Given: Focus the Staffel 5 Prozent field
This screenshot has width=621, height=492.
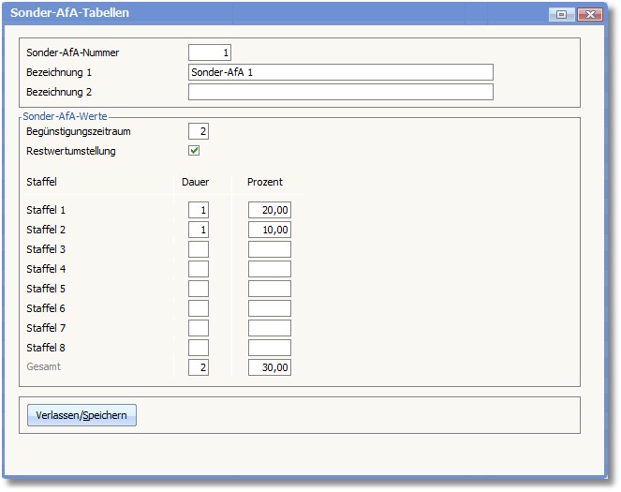Looking at the screenshot, I should point(269,289).
